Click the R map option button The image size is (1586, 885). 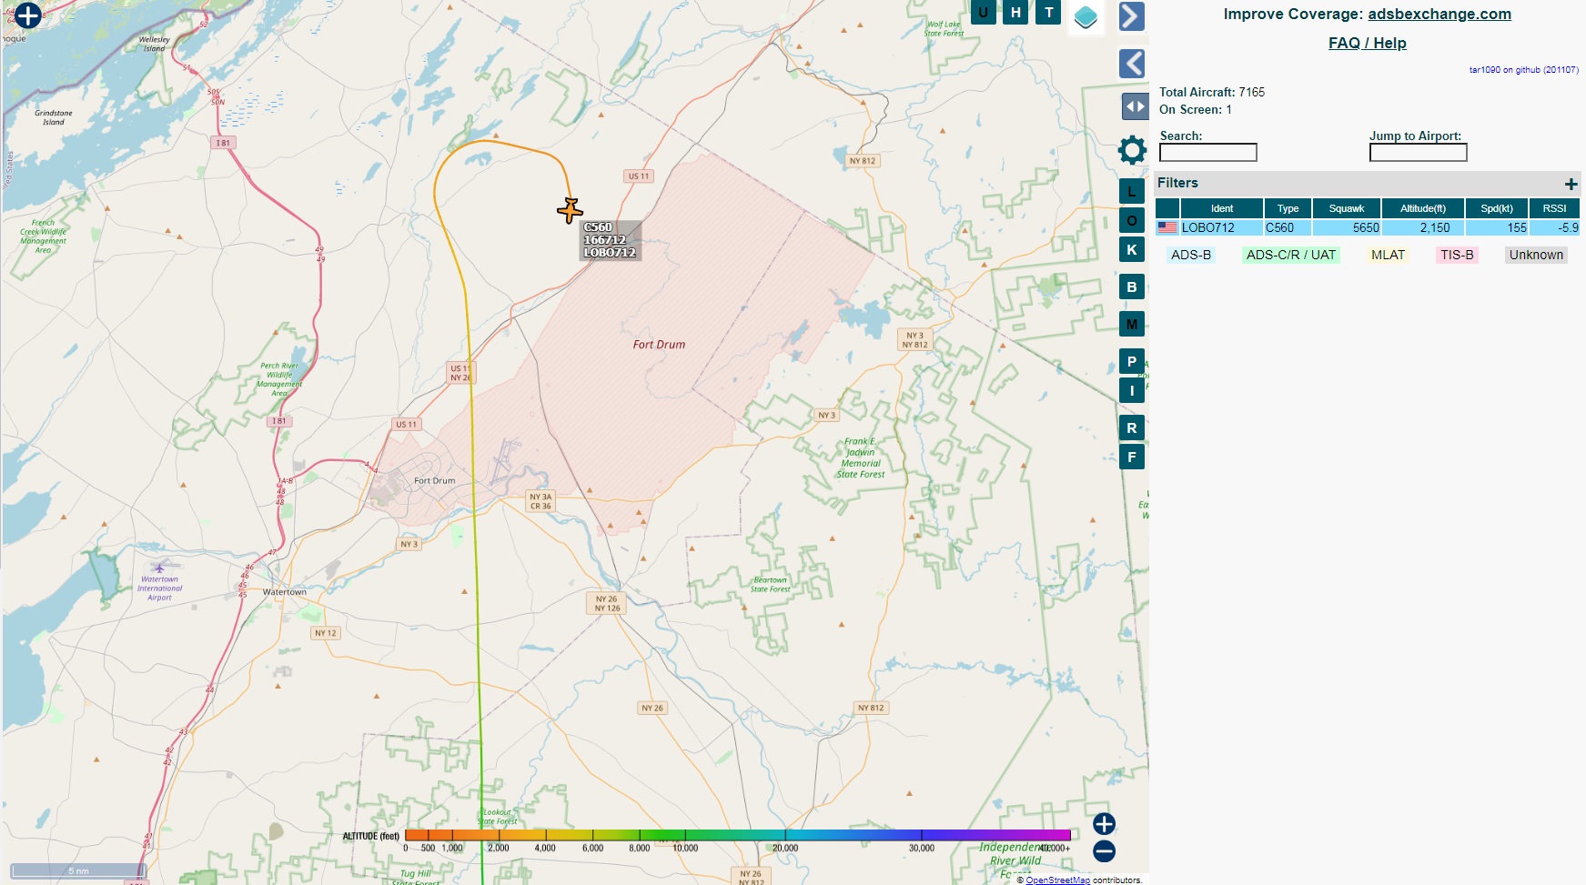1132,427
